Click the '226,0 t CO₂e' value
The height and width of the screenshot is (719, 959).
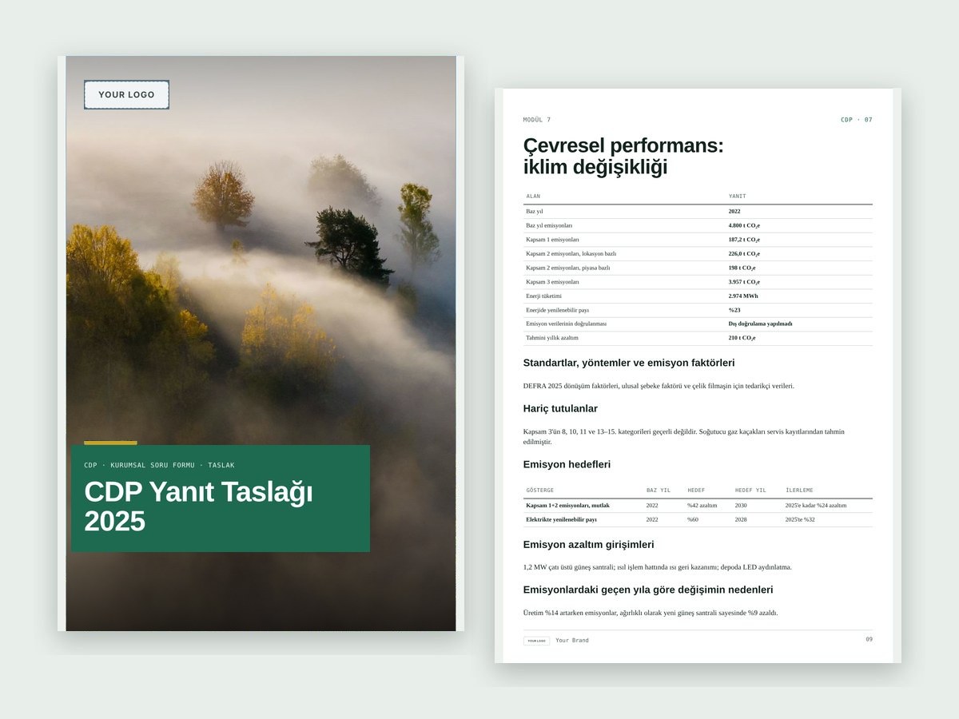coord(744,254)
